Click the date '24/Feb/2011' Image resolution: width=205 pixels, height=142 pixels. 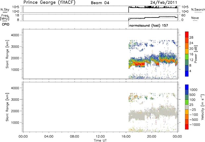(163, 3)
